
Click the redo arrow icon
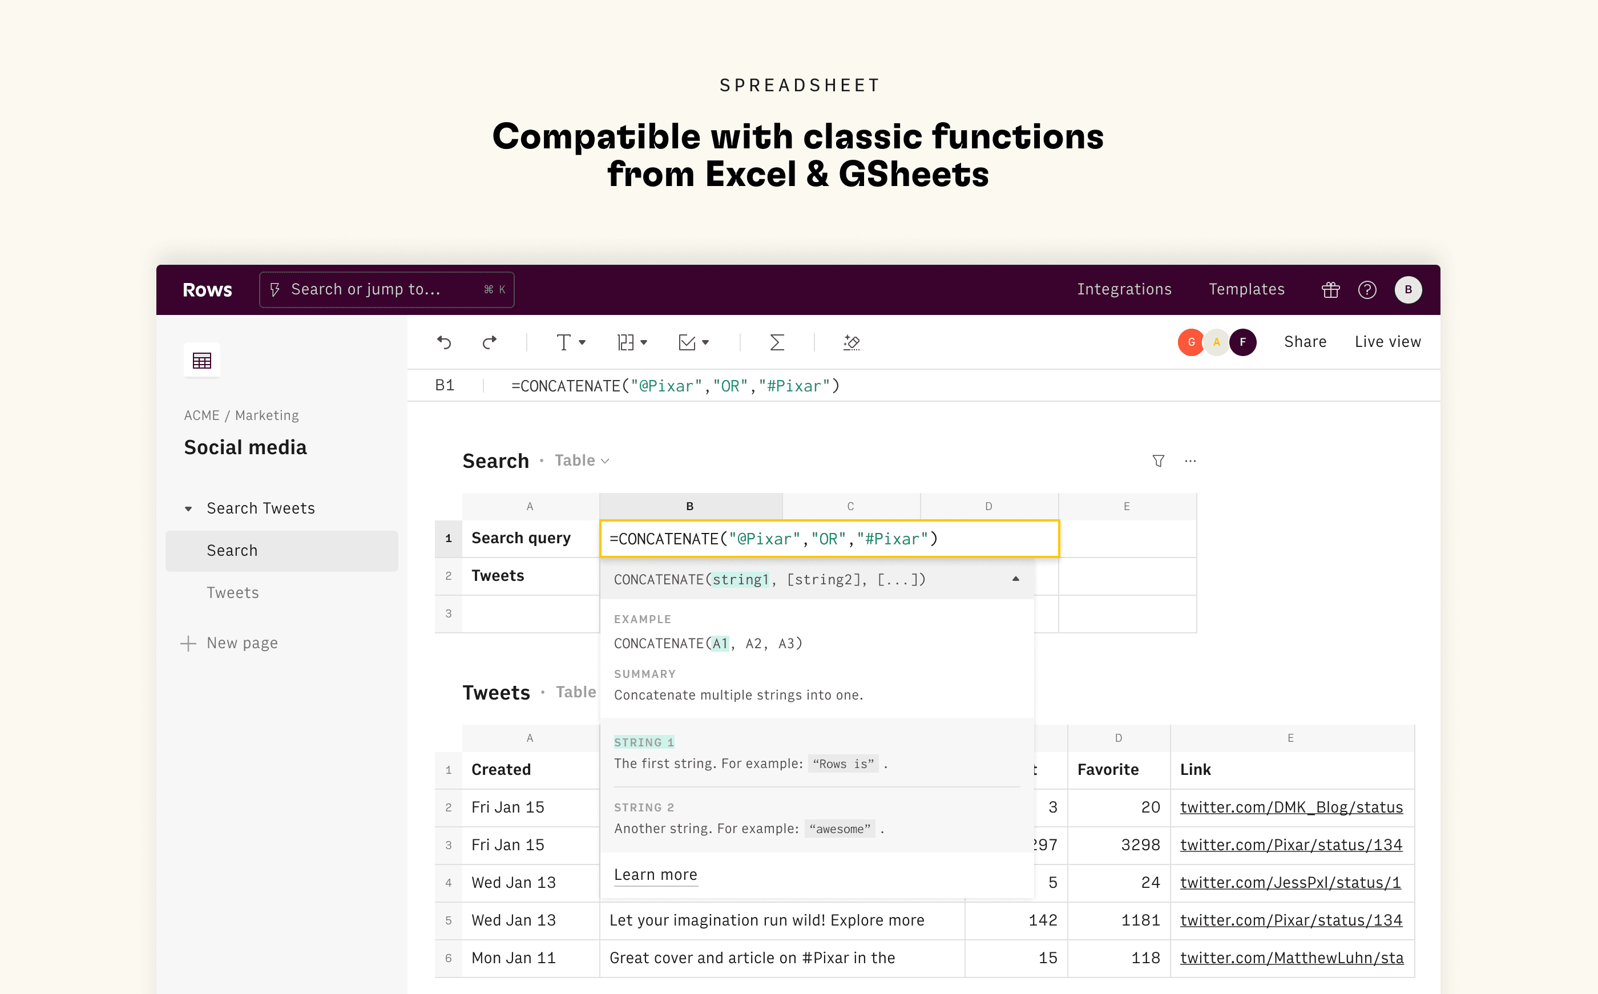[490, 342]
